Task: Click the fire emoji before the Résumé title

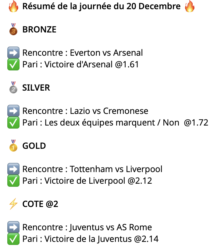Action: click(x=13, y=6)
